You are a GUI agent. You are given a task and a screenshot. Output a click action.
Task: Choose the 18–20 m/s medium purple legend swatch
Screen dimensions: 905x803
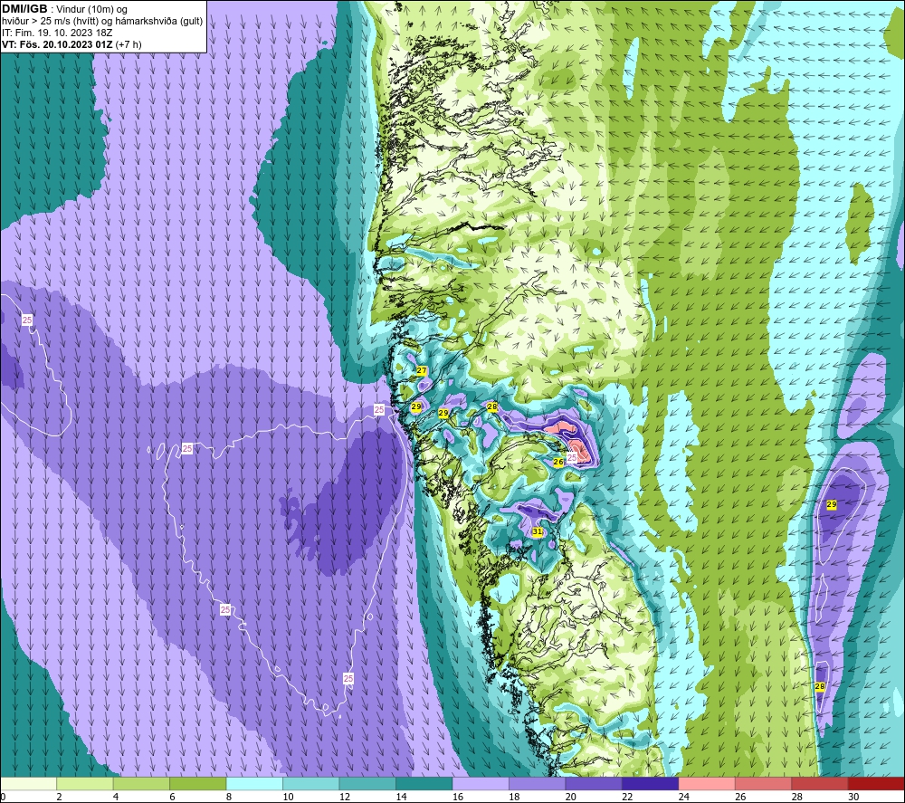pyautogui.click(x=538, y=783)
